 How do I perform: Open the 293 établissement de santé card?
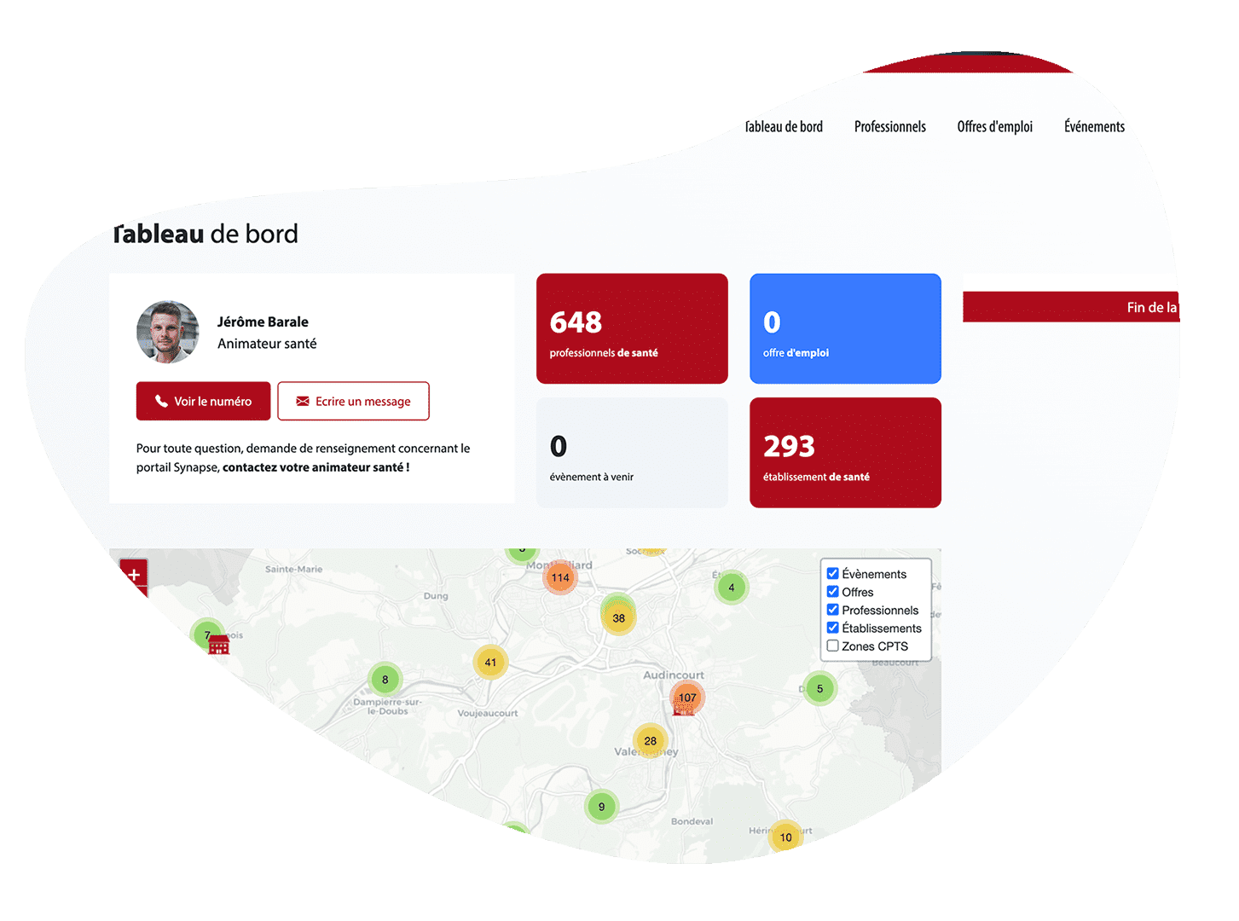[x=845, y=453]
